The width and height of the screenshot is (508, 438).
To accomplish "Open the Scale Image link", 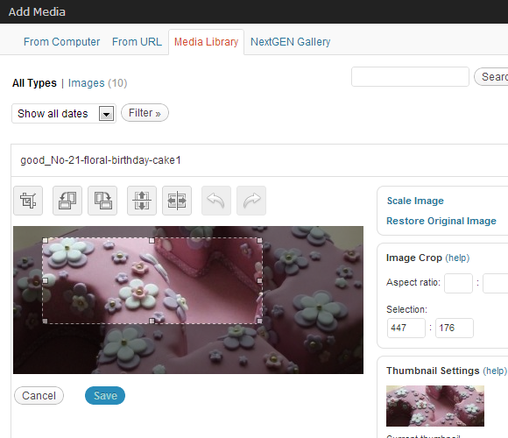I will click(415, 201).
